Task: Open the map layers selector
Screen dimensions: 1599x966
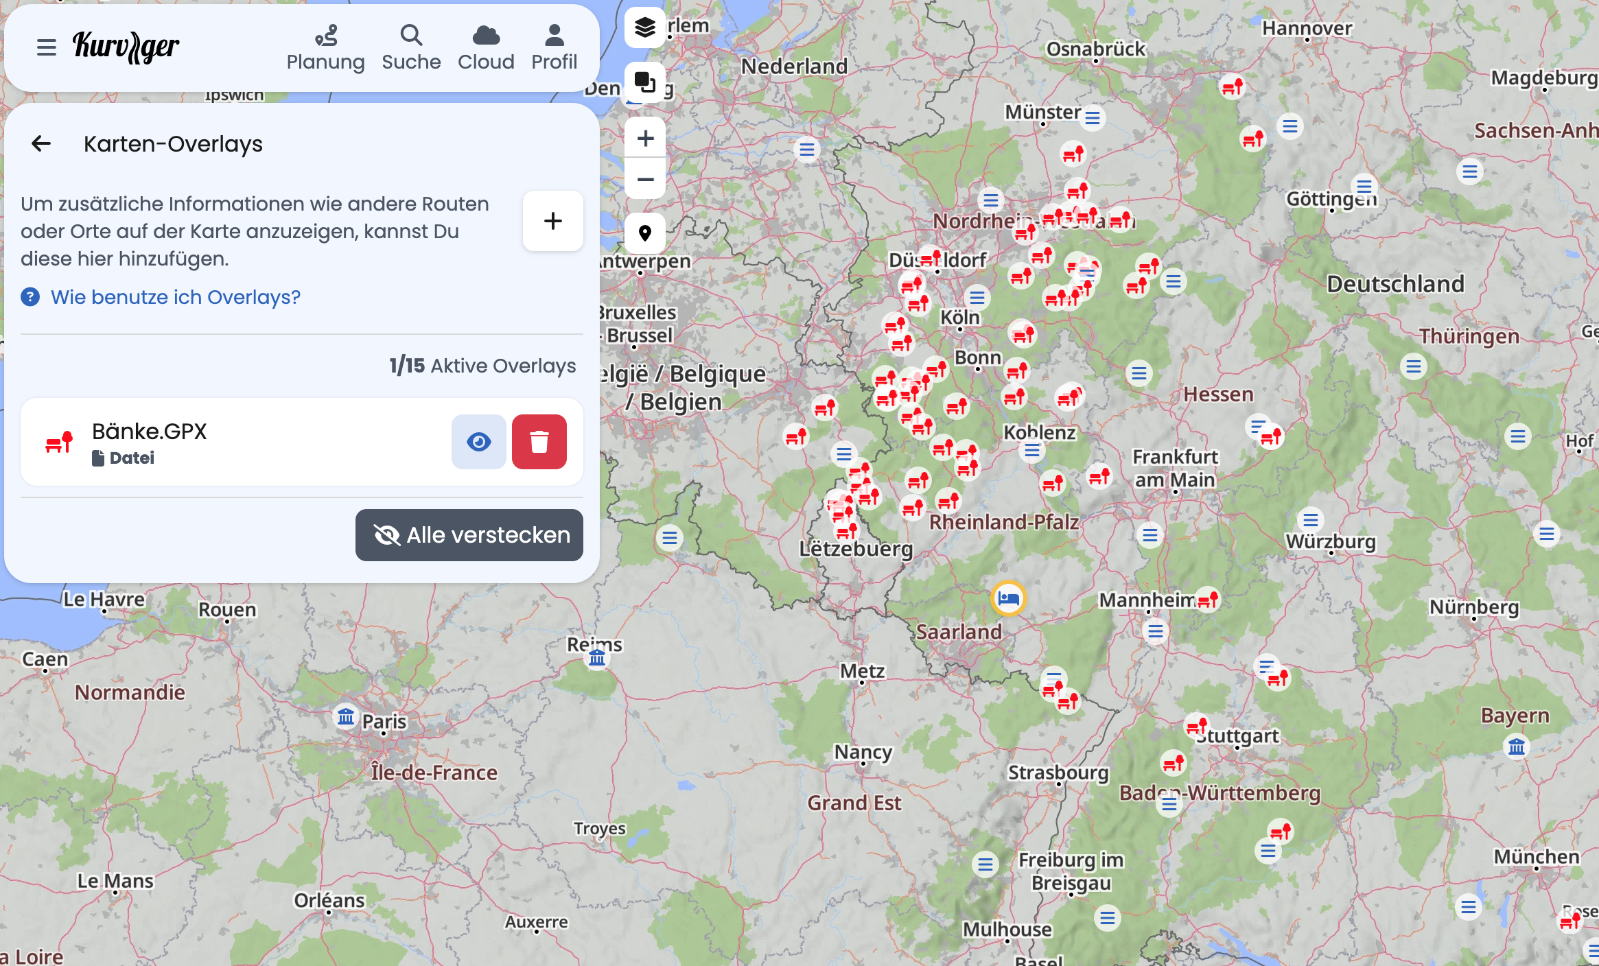Action: [644, 28]
